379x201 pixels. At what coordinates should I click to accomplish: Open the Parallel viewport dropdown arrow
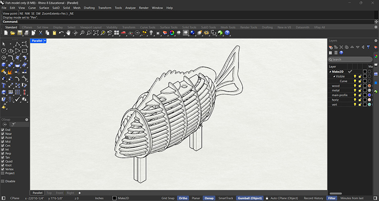point(45,41)
